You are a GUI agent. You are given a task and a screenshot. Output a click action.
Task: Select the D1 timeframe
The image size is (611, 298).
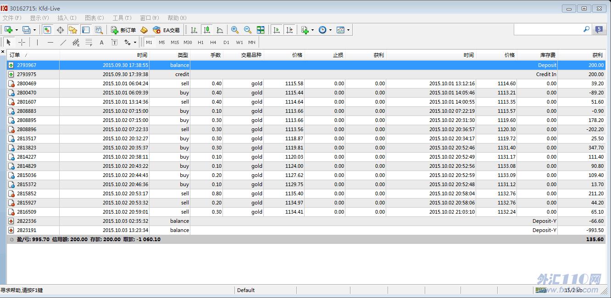pyautogui.click(x=226, y=42)
